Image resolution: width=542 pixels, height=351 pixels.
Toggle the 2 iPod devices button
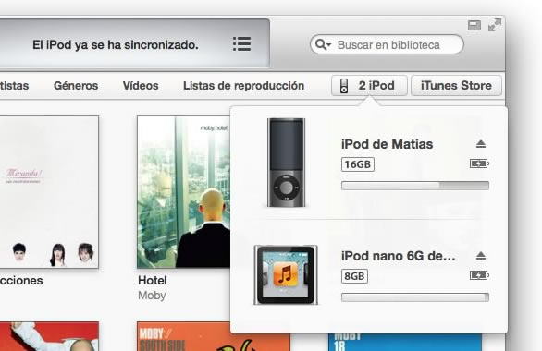pyautogui.click(x=369, y=86)
